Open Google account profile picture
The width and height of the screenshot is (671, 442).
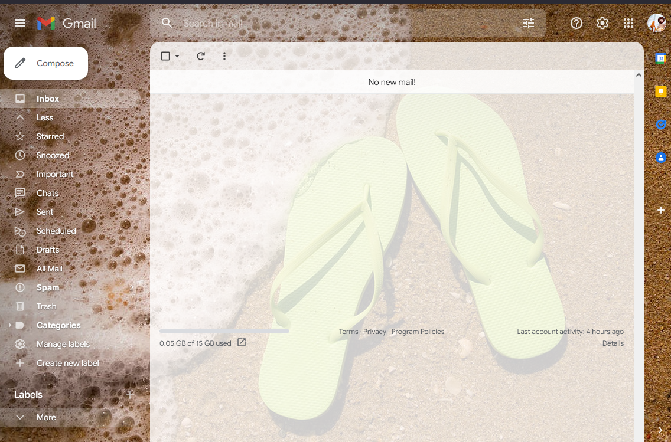click(x=657, y=23)
